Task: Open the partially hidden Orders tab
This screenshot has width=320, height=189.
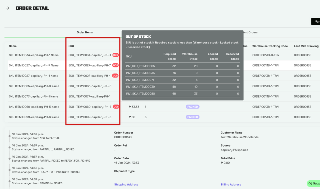Action: point(250,32)
